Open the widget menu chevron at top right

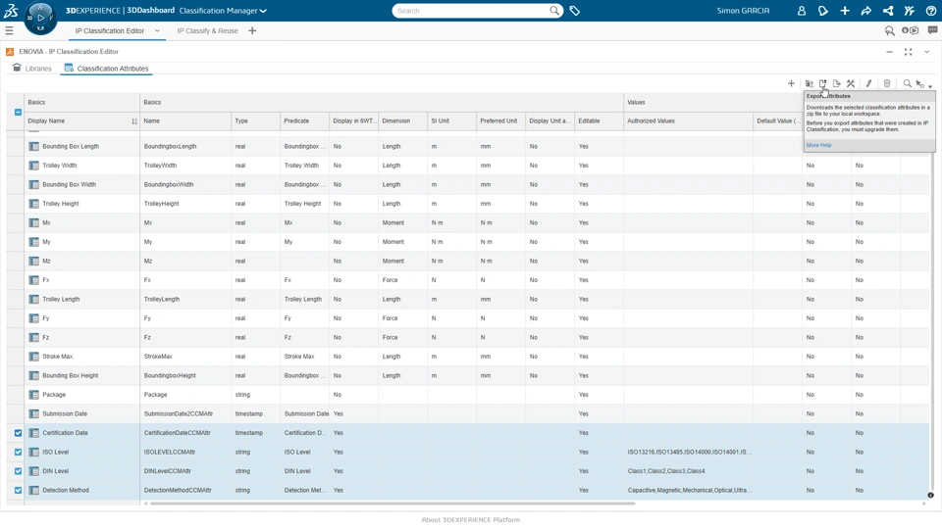pos(927,52)
